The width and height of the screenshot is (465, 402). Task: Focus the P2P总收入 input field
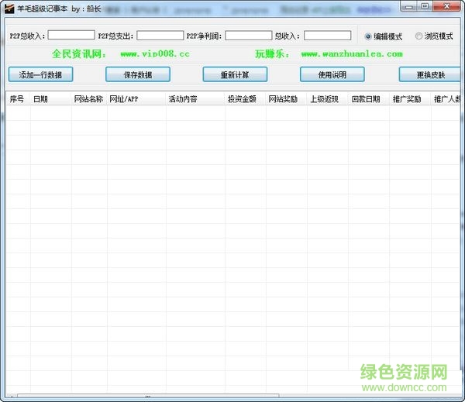71,35
